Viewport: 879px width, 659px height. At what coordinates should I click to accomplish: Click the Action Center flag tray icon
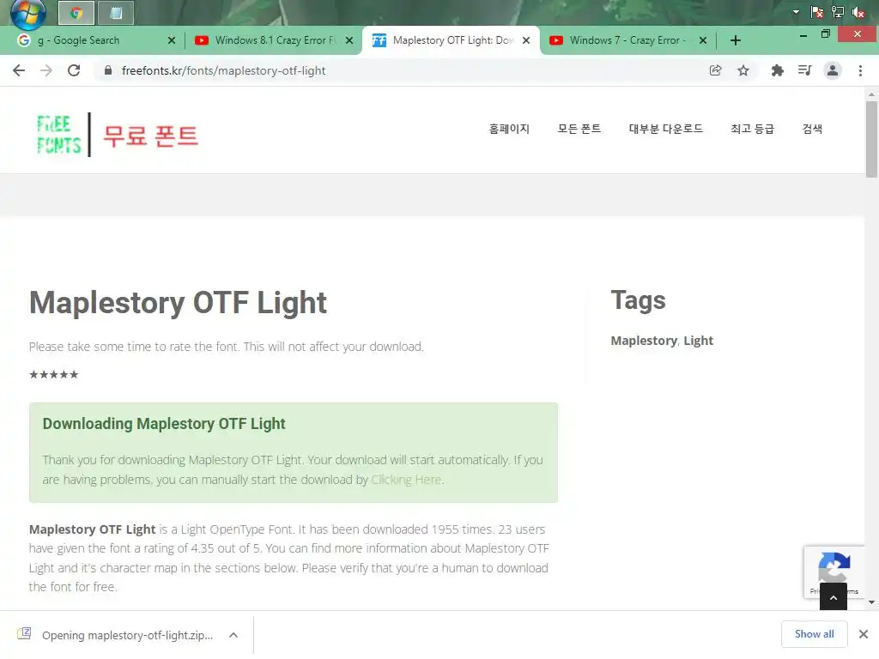pos(817,12)
